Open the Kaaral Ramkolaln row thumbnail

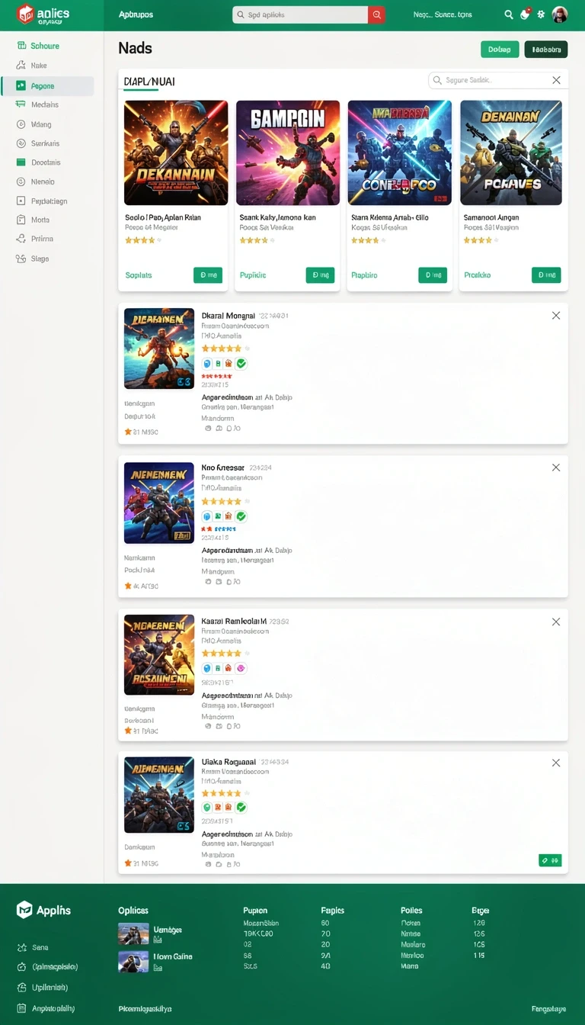[x=159, y=655]
